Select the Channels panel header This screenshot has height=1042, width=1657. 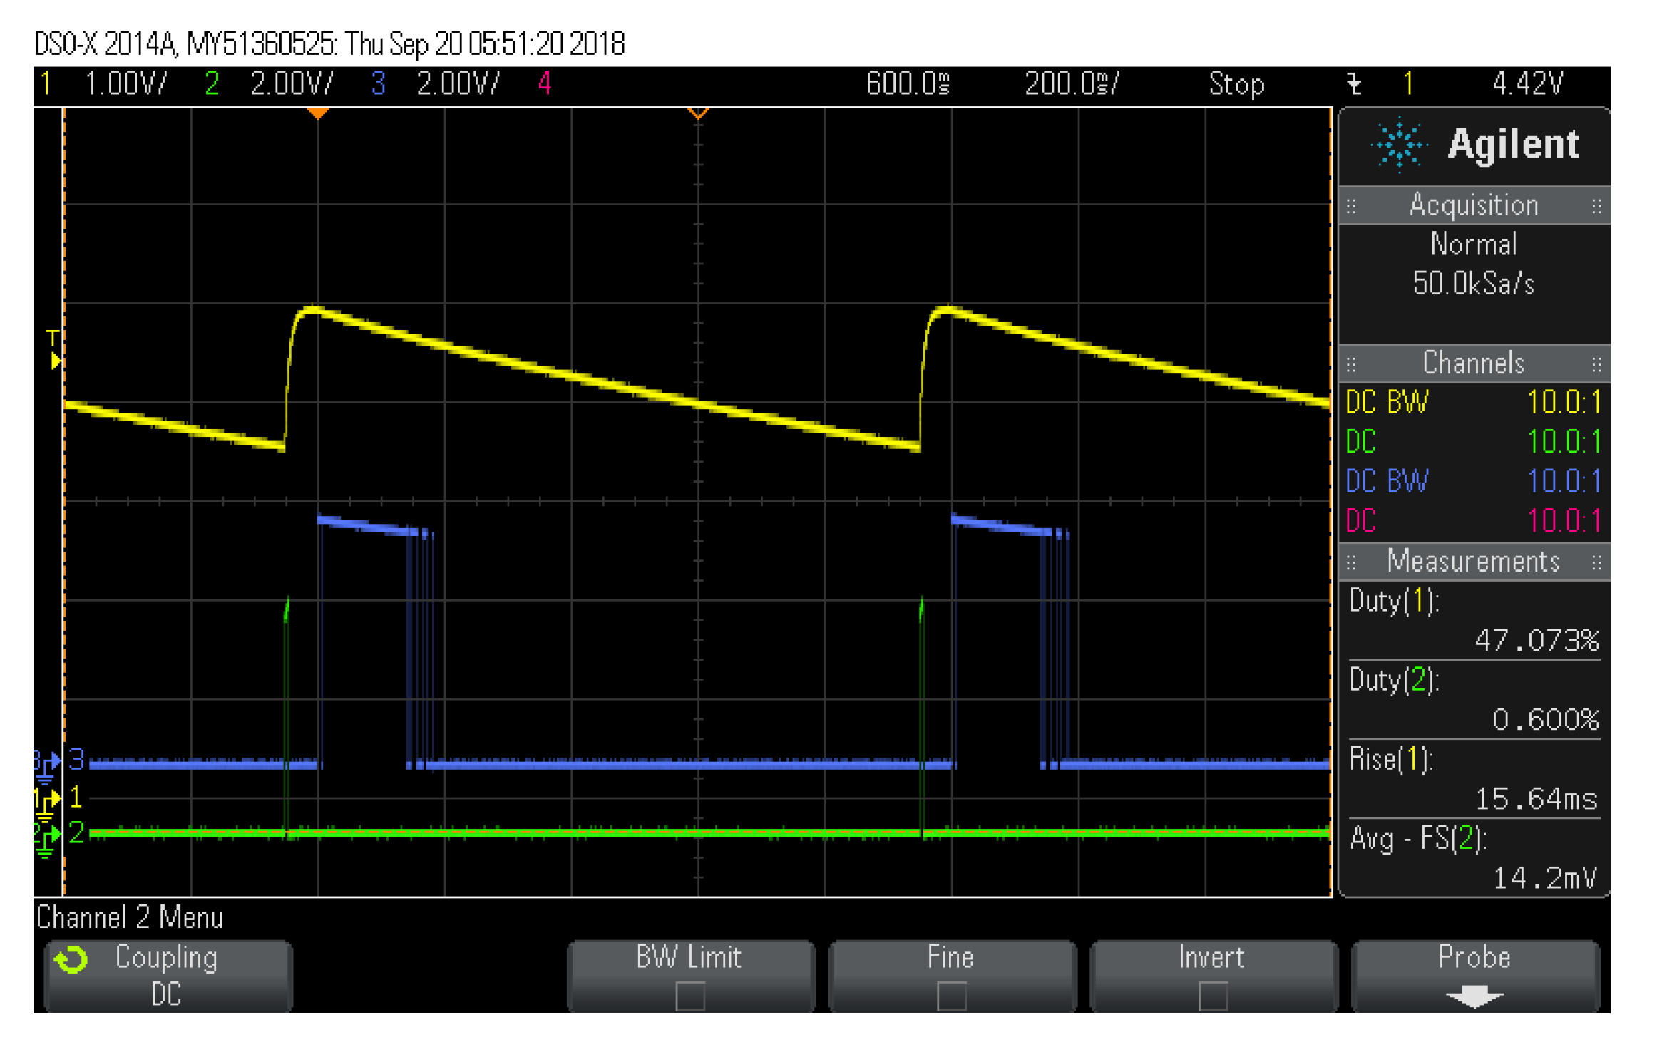1474,364
